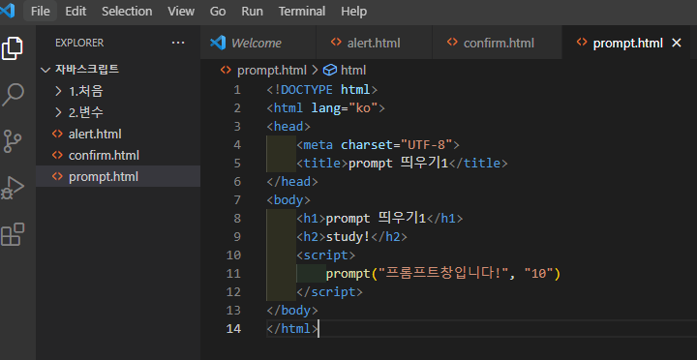Image resolution: width=697 pixels, height=360 pixels.
Task: Click the html symbol cube icon in breadcrumb
Action: [330, 71]
